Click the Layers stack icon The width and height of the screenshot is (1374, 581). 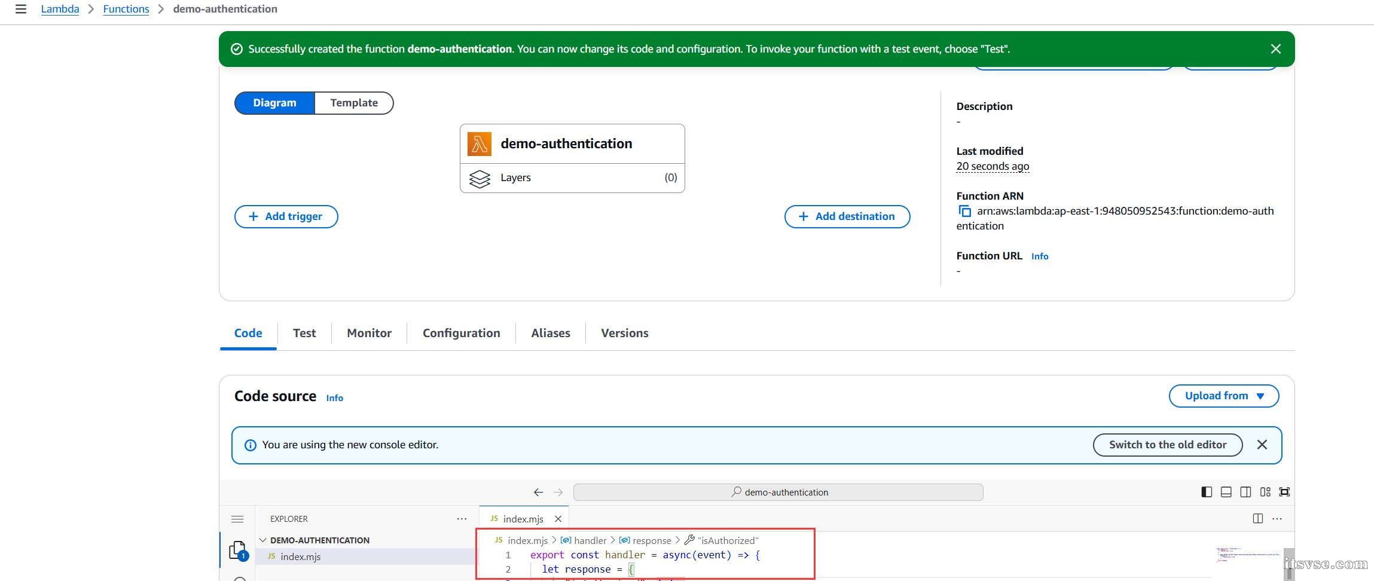tap(480, 178)
